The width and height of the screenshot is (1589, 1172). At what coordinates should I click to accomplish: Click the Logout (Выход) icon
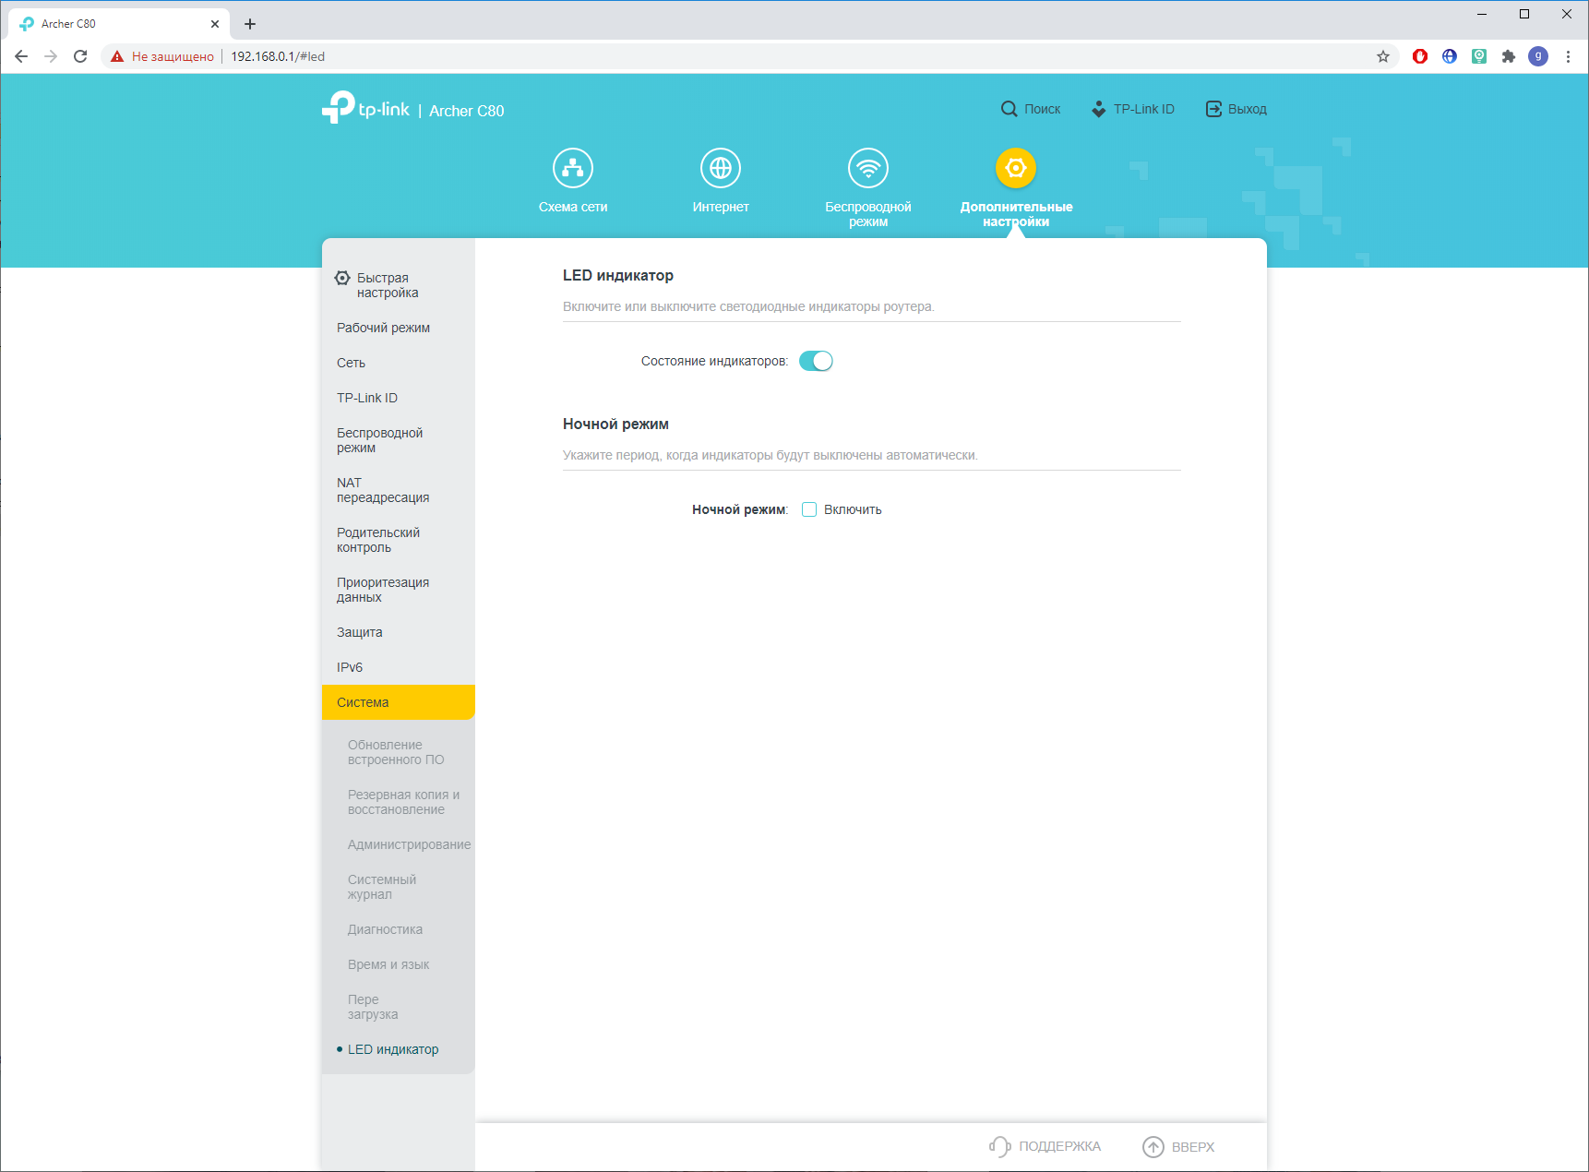(x=1213, y=109)
